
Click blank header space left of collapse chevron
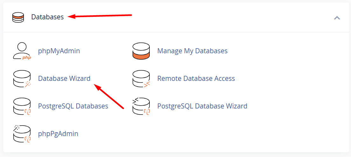pos(238,17)
